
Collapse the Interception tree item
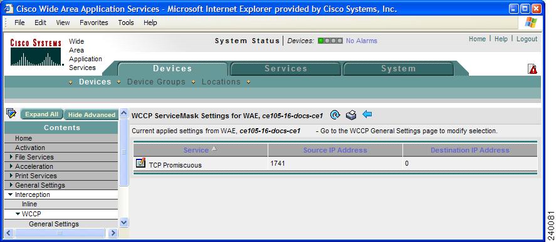11,194
